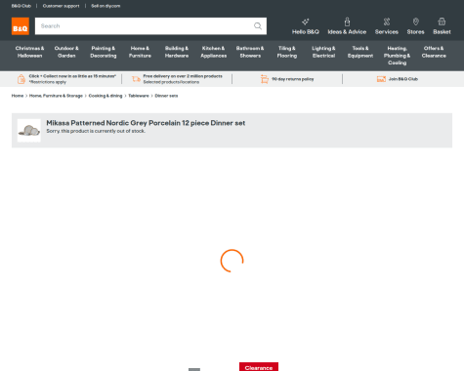
Task: Click the Click + Collect bag icon
Action: tap(21, 79)
